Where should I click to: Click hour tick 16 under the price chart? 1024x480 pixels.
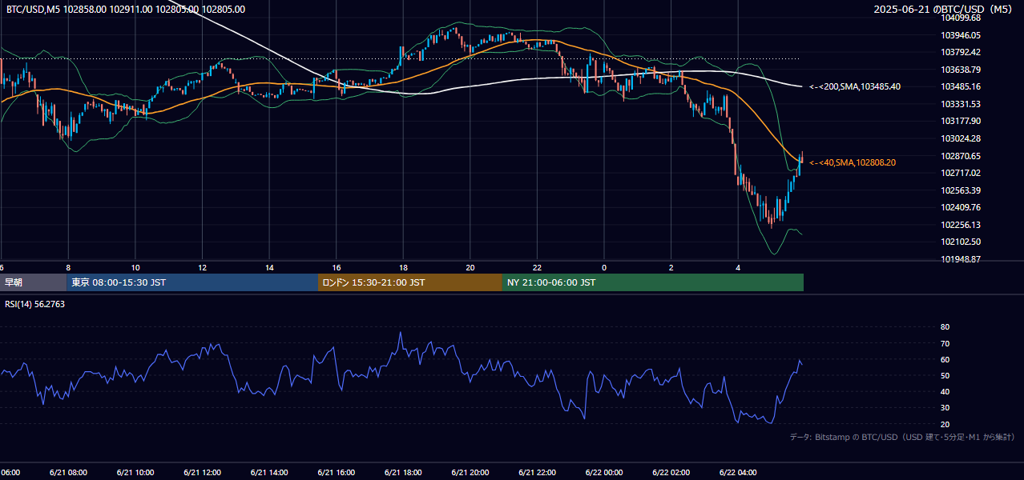click(x=337, y=267)
